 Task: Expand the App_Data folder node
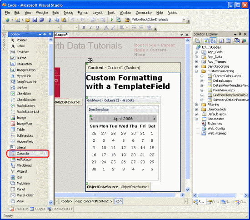pyautogui.click(x=196, y=57)
